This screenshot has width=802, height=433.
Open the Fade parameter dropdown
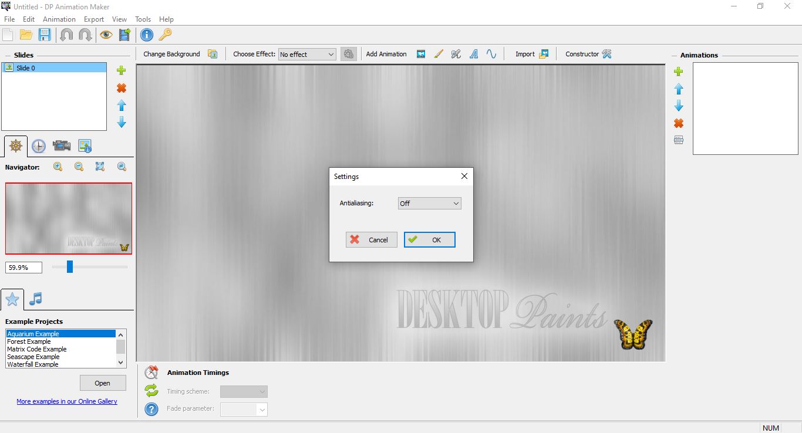[x=244, y=410]
